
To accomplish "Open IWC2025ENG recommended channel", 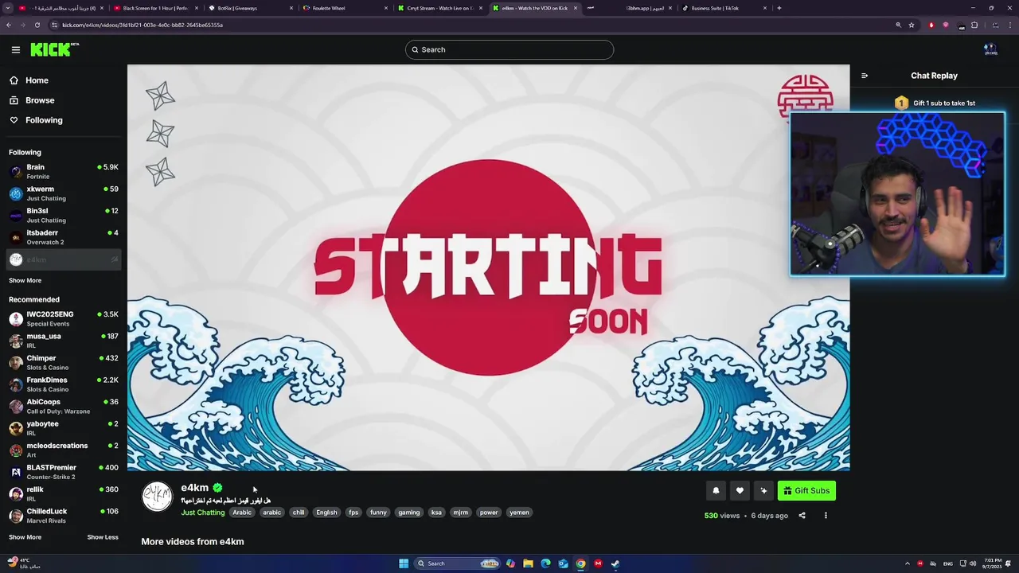I will [64, 318].
